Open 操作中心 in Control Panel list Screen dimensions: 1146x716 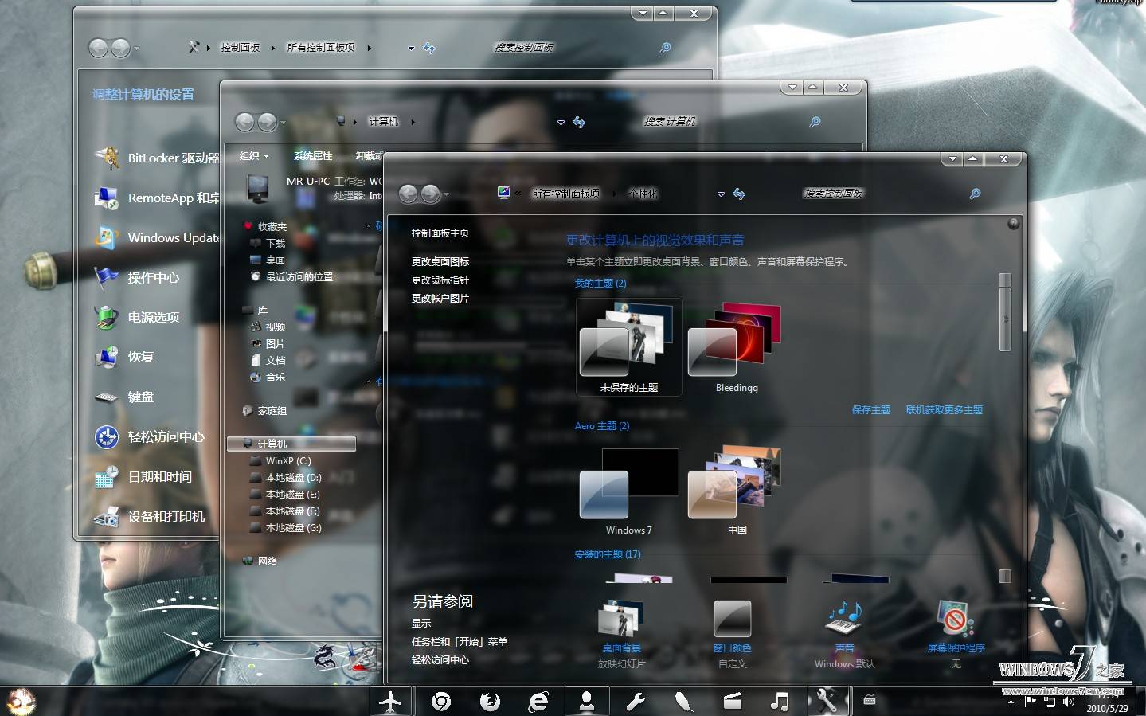pyautogui.click(x=136, y=277)
